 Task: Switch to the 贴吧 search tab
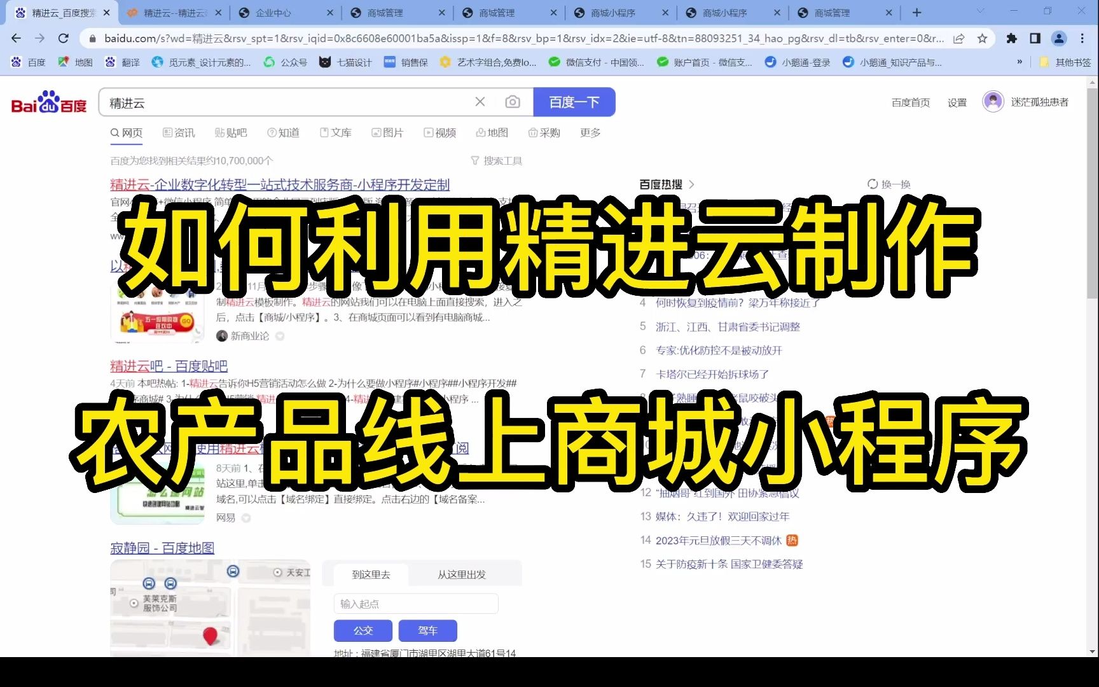click(x=231, y=132)
